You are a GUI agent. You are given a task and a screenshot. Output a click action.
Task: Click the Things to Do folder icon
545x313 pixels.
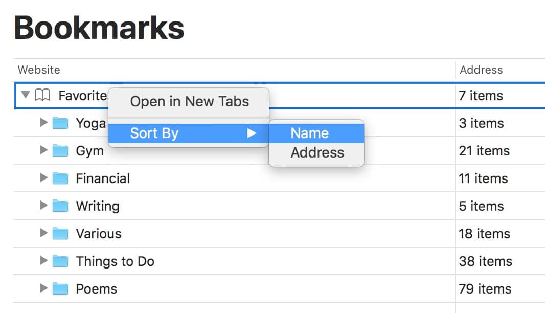(x=60, y=261)
